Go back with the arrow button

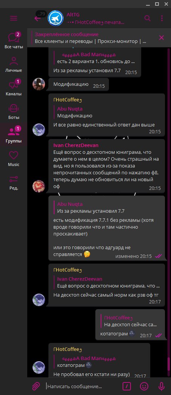point(37,18)
